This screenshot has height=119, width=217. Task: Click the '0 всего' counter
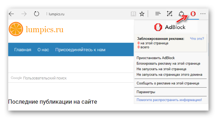[143, 47]
